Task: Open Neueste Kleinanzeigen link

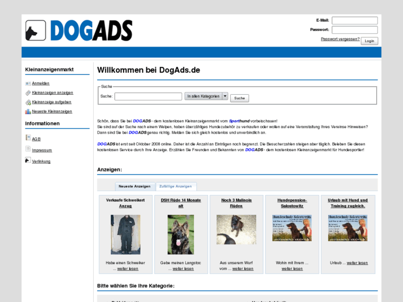Action: [52, 111]
